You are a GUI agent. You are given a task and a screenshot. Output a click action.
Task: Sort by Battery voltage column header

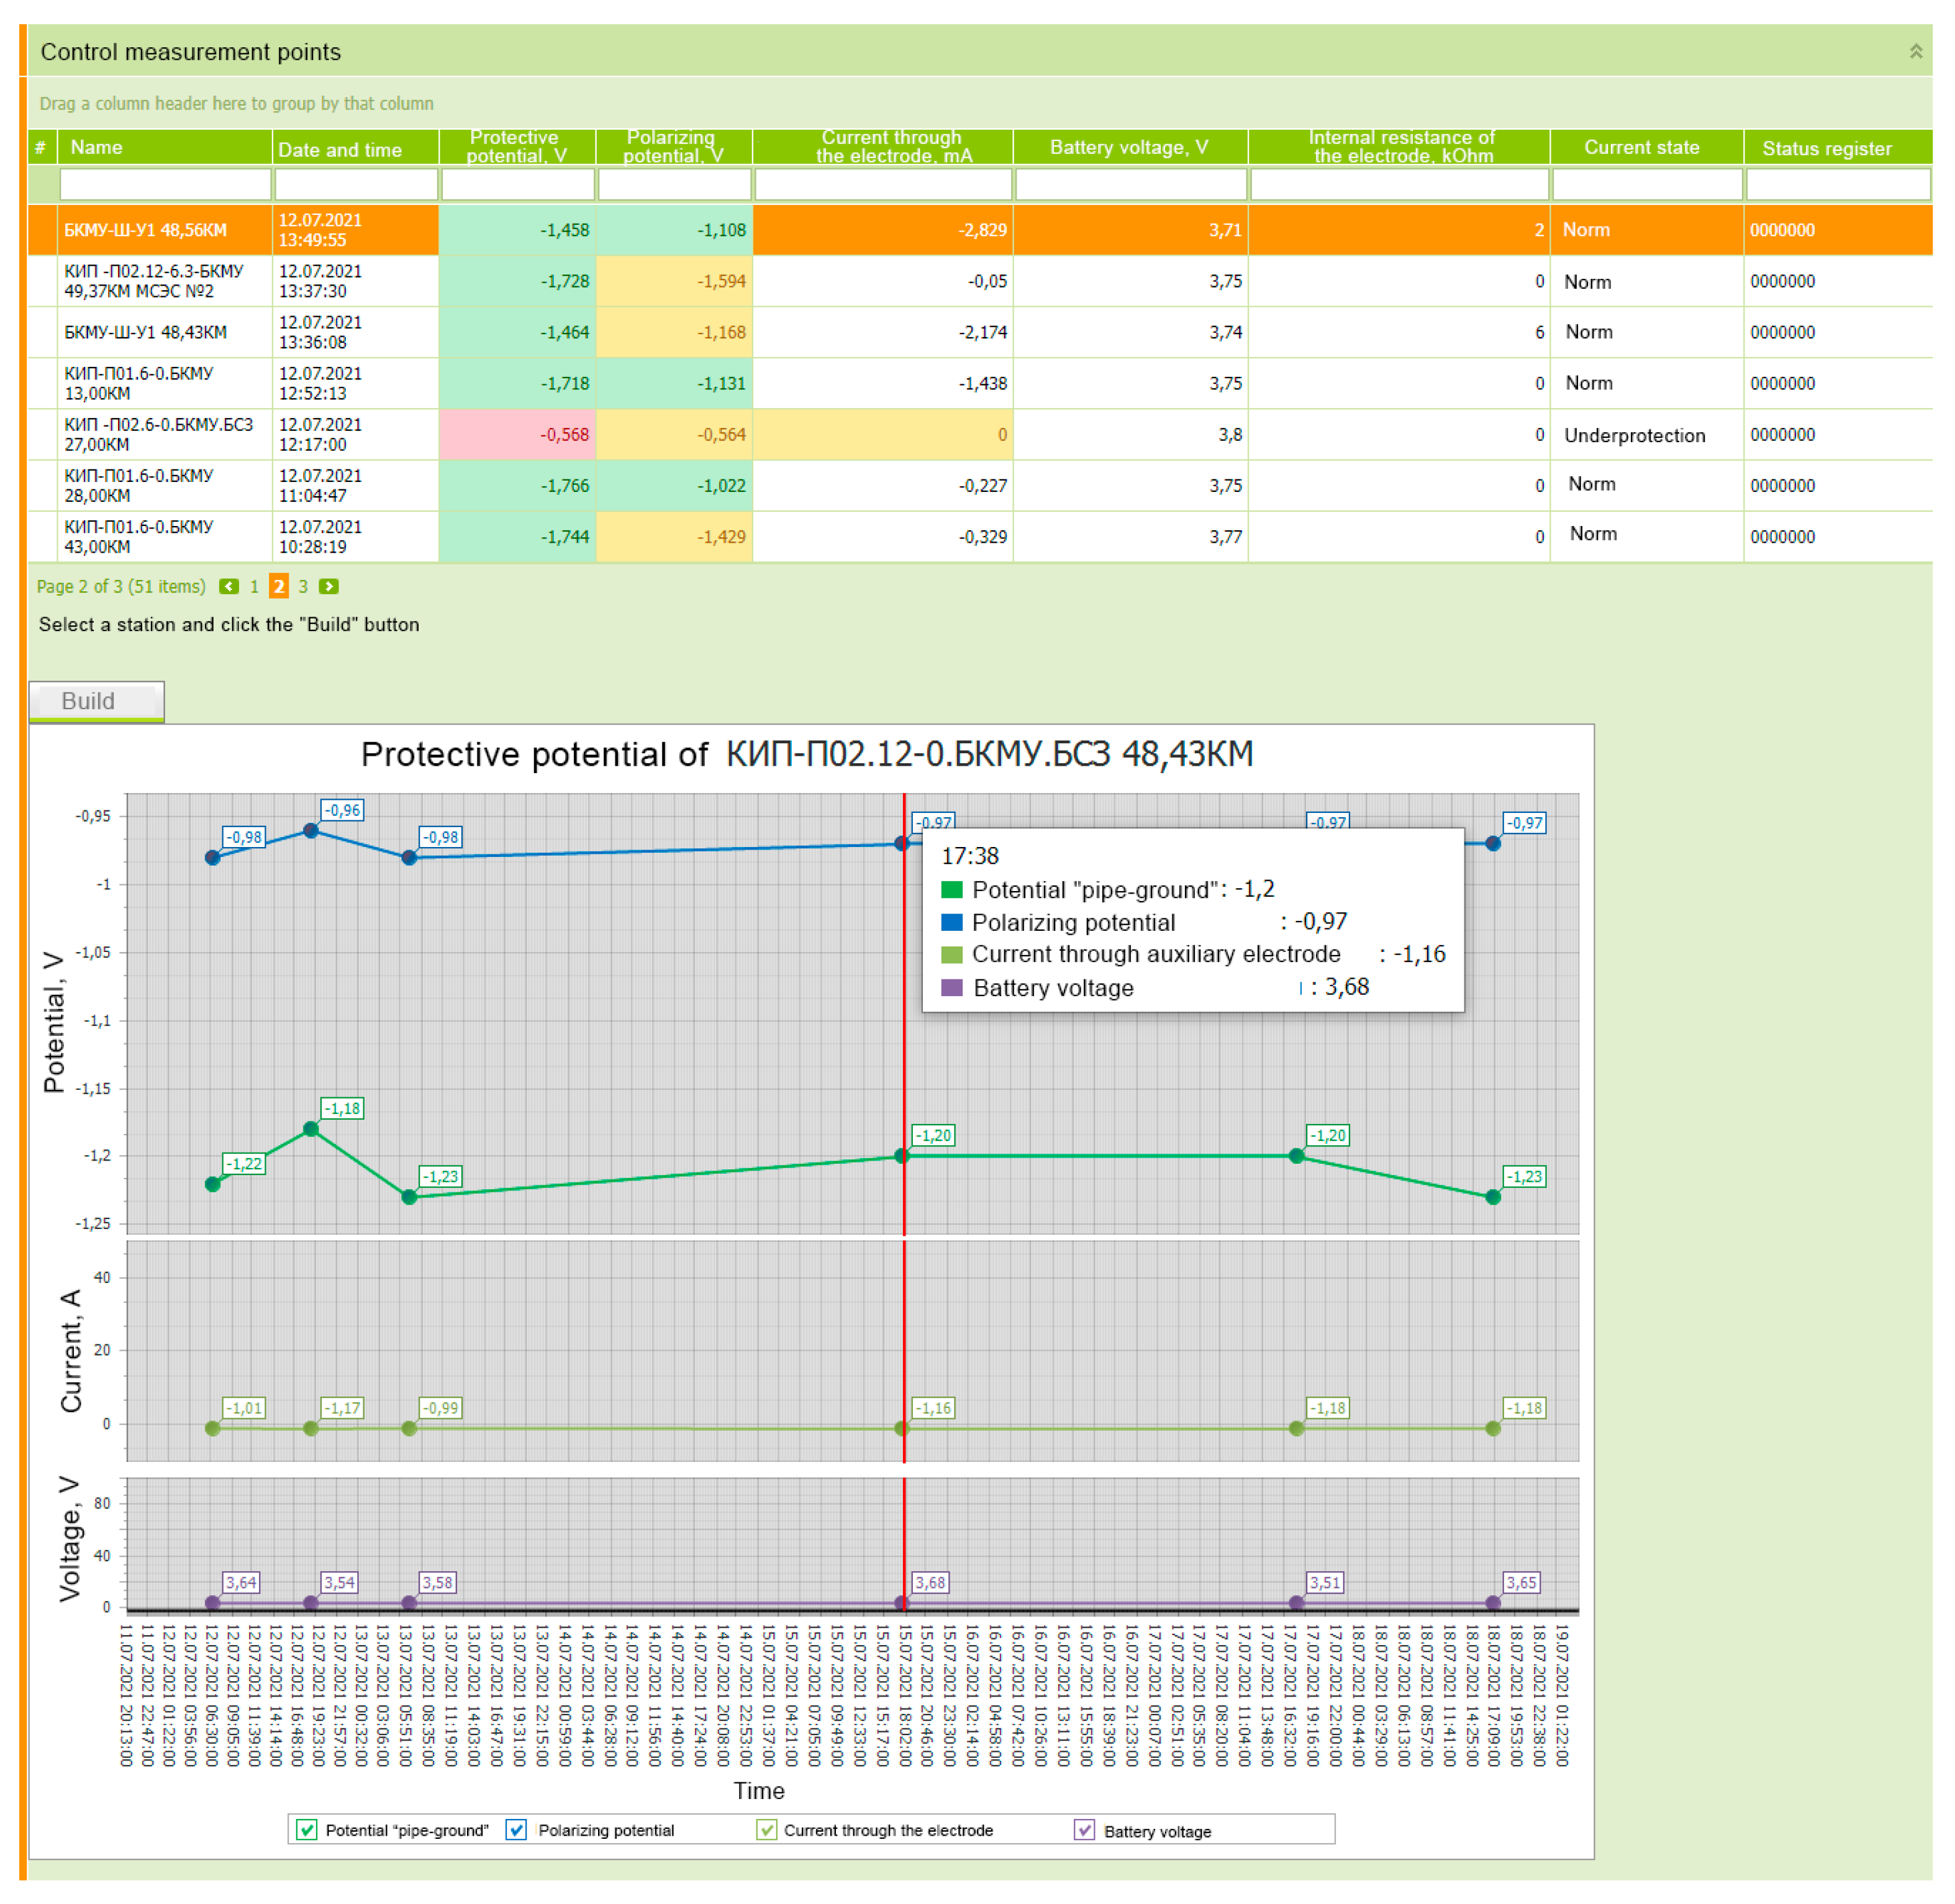pyautogui.click(x=1129, y=147)
